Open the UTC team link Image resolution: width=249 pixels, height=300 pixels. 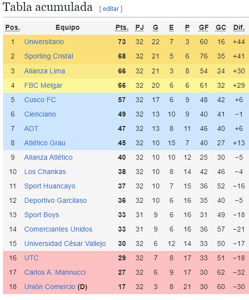[x=31, y=258]
